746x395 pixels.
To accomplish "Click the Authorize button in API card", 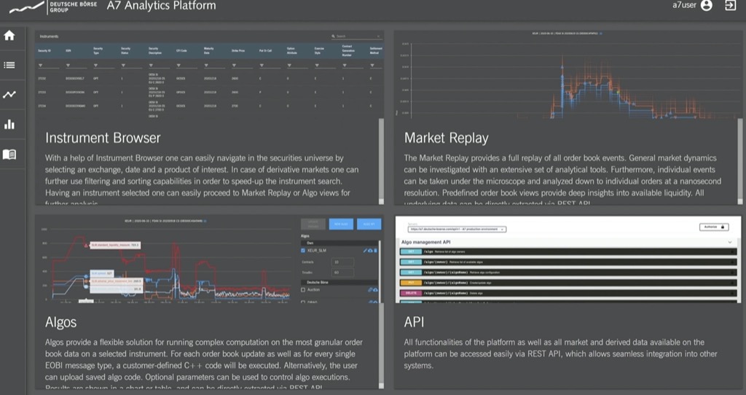I will pyautogui.click(x=713, y=227).
